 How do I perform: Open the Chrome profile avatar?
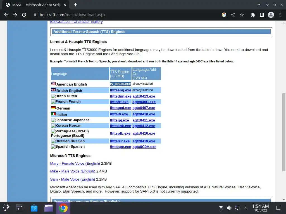tap(271, 15)
